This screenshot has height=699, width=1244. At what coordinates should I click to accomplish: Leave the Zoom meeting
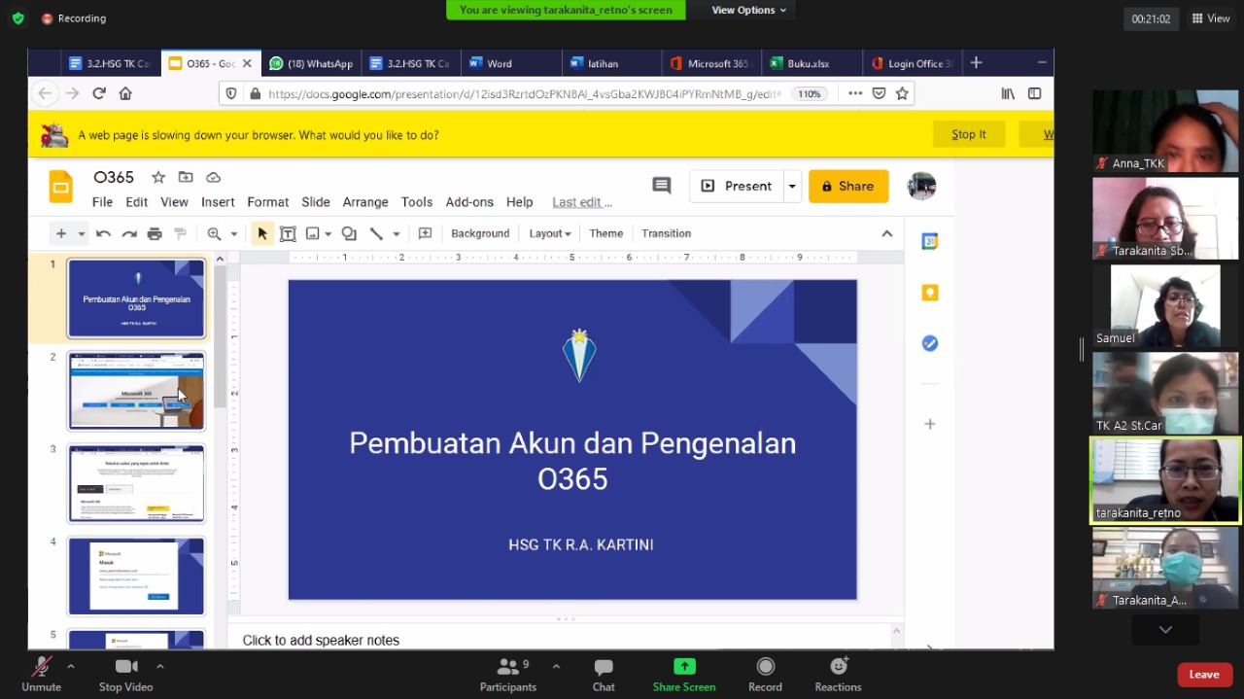tap(1204, 675)
